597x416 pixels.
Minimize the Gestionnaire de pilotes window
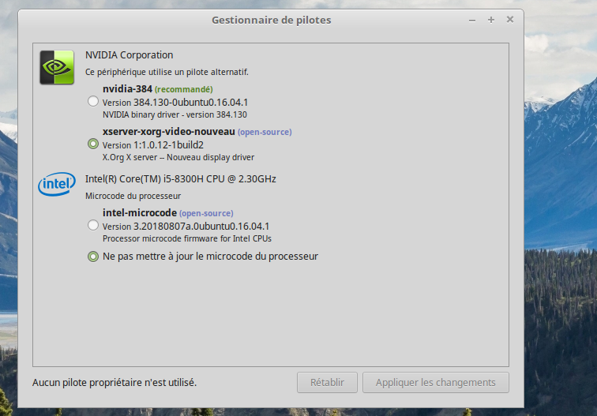pyautogui.click(x=471, y=20)
